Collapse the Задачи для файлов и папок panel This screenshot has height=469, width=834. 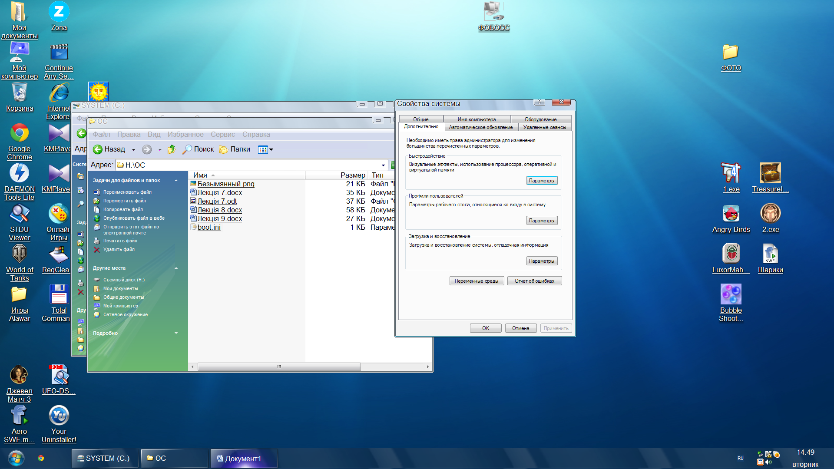[176, 180]
